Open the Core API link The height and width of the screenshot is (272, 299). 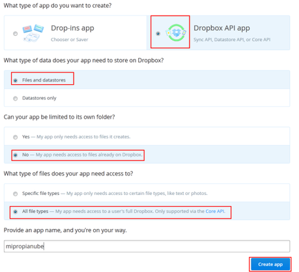(215, 211)
